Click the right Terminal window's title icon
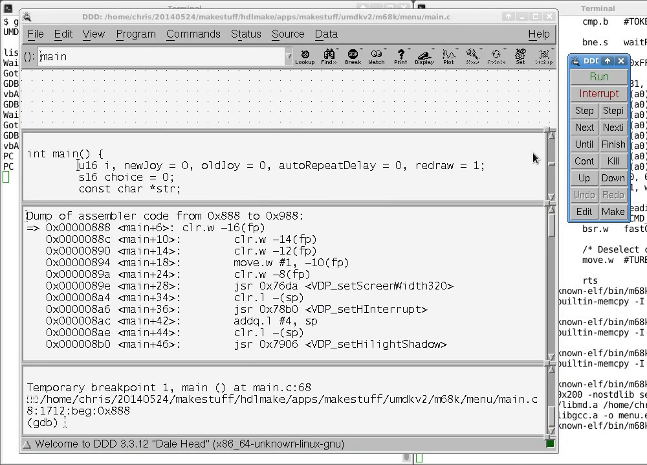647x465 pixels. click(x=422, y=7)
